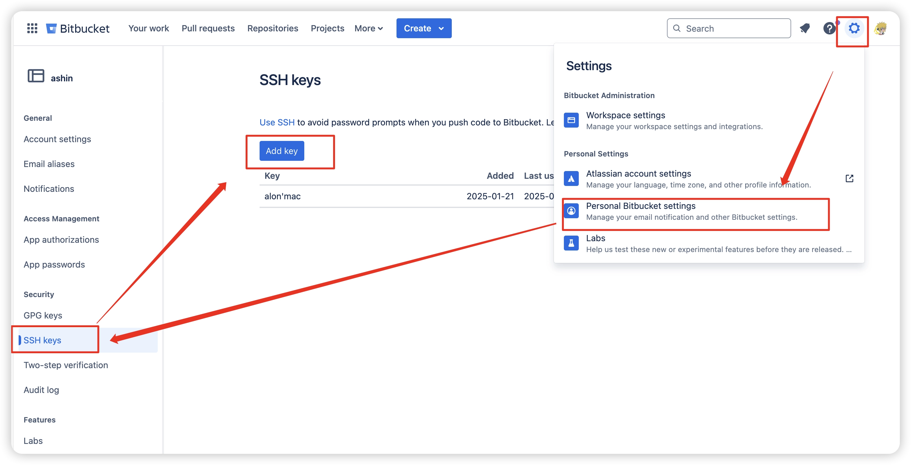The height and width of the screenshot is (465, 911).
Task: Open Atlassian account settings
Action: 638,174
